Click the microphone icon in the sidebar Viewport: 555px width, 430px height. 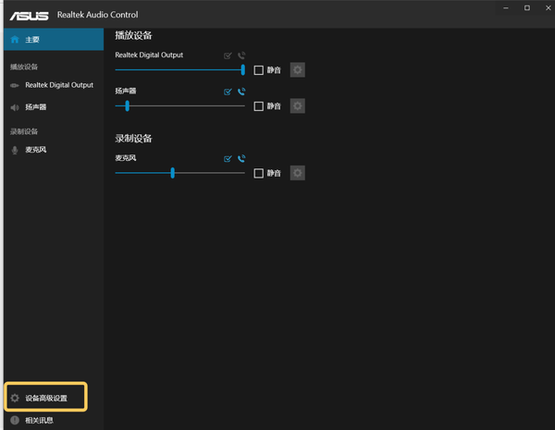[15, 150]
